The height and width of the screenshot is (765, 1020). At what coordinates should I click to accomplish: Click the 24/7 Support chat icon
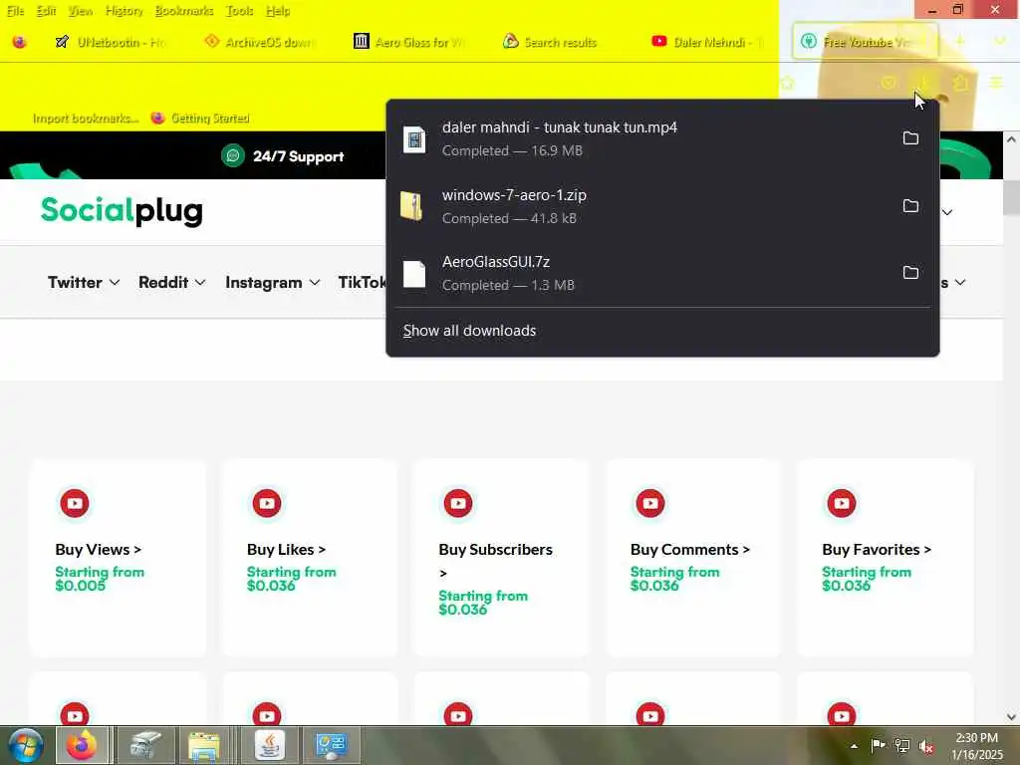tap(233, 156)
